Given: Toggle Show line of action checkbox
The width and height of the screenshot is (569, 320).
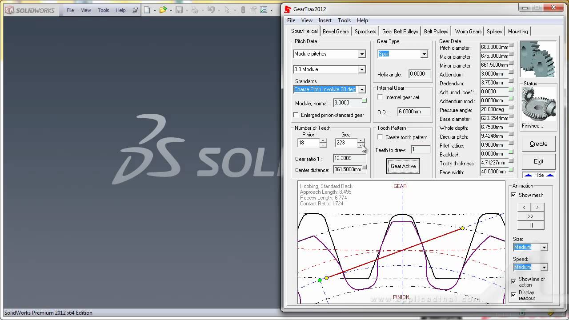Looking at the screenshot, I should click(x=513, y=281).
